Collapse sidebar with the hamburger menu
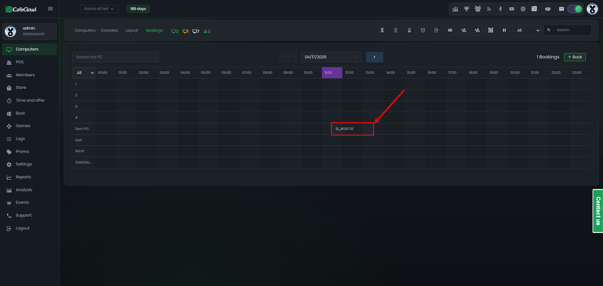The width and height of the screenshot is (603, 286). (50, 9)
